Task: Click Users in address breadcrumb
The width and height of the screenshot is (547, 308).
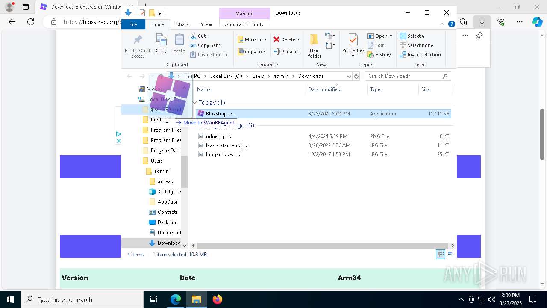Action: 258,76
